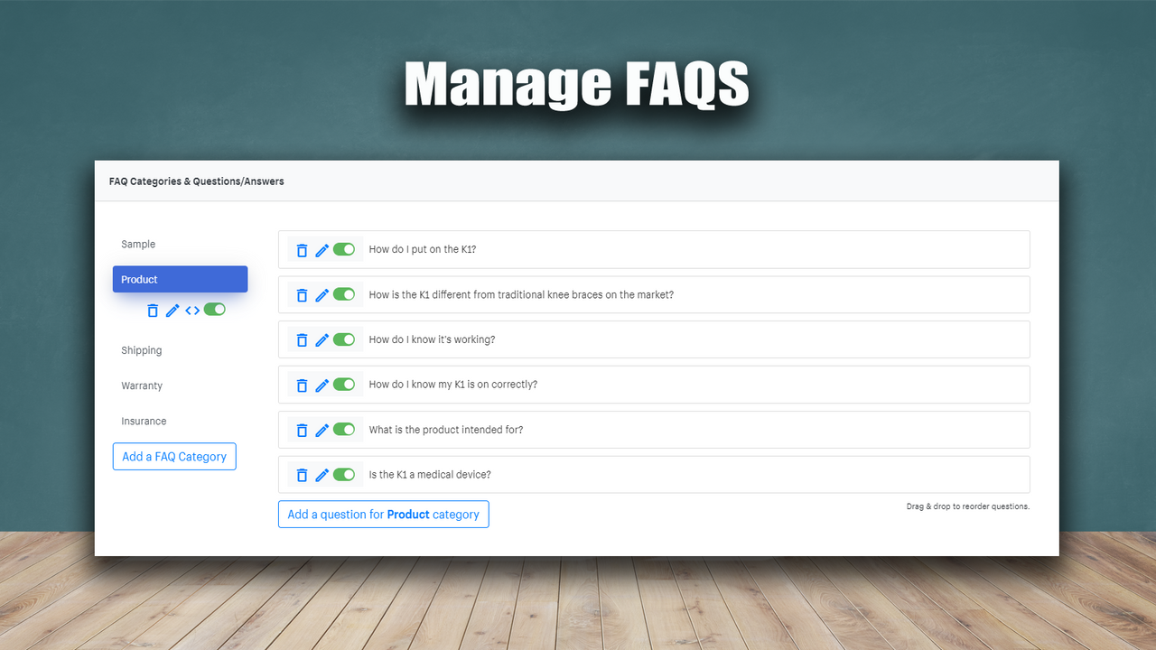Click the 'Add a FAQ Category' button
1156x650 pixels.
click(x=173, y=456)
